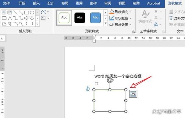Pick the curve shape

pos(21,24)
